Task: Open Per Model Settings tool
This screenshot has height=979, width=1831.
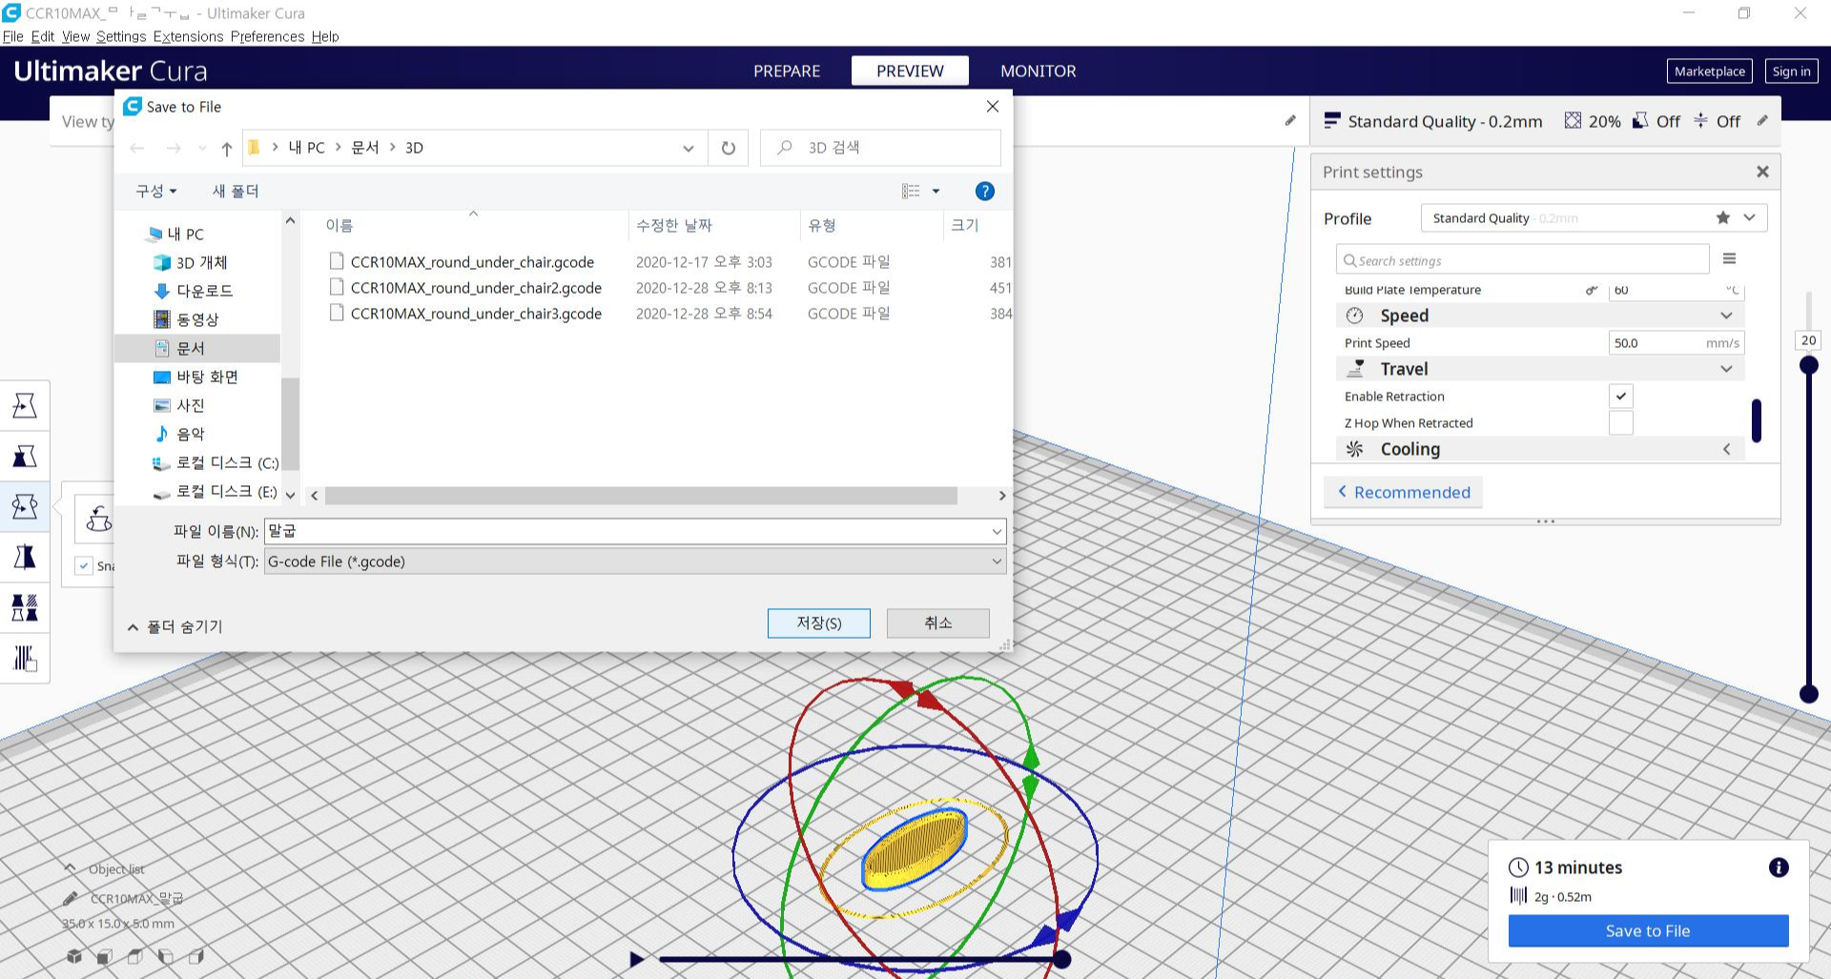Action: [x=25, y=607]
